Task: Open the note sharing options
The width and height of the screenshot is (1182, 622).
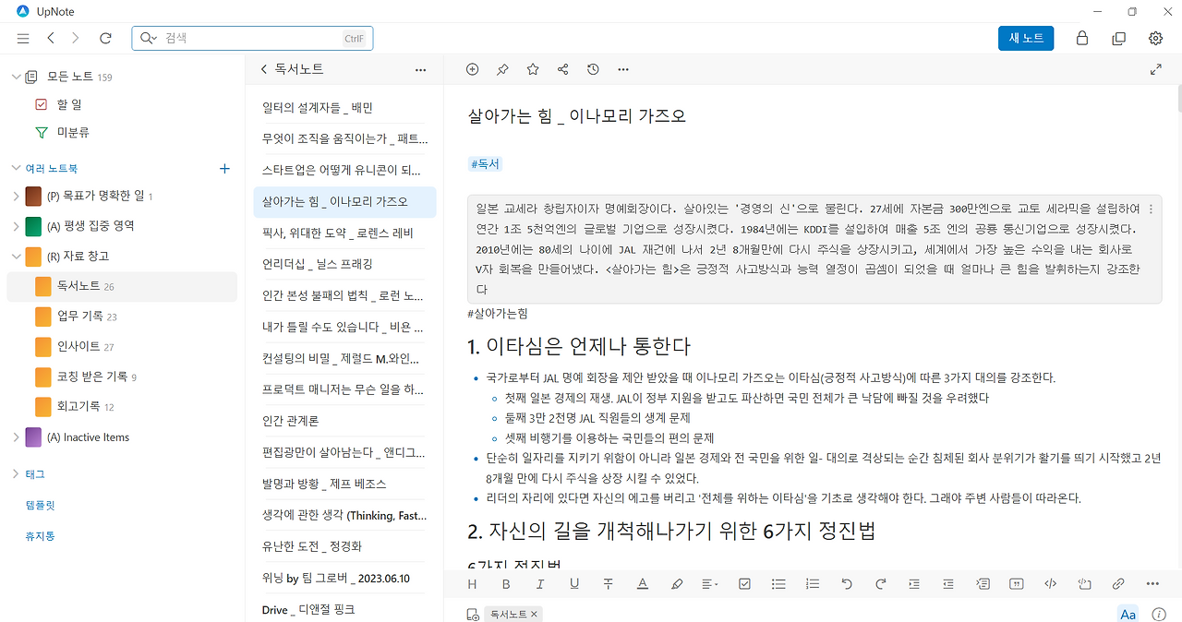Action: click(562, 68)
